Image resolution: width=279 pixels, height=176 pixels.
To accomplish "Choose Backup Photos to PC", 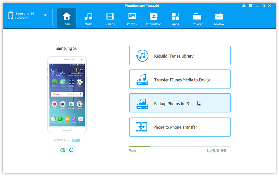I will [180, 103].
